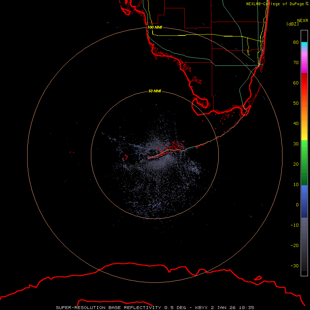Click the "-20" value on the dBZ scale
Viewport: 310px width, 310px height.
pos(294,246)
